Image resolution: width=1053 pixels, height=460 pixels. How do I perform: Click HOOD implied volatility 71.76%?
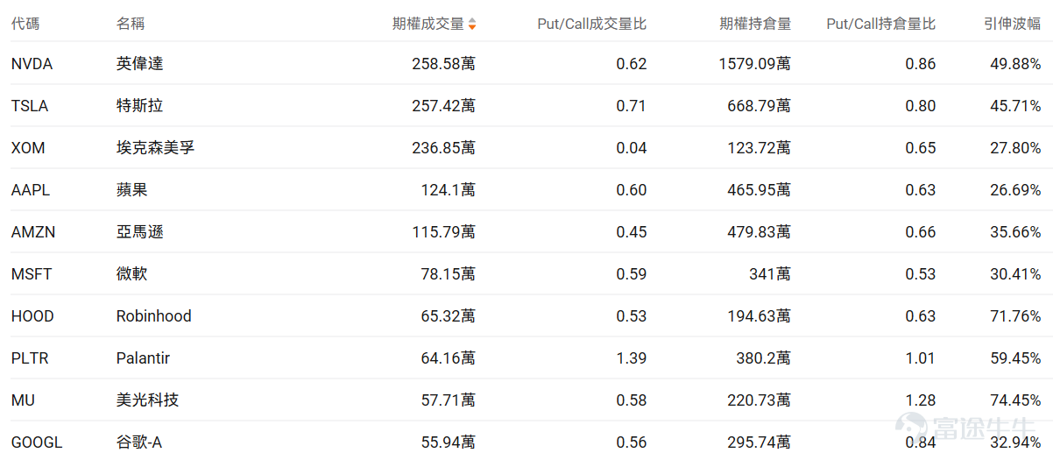click(x=1015, y=316)
